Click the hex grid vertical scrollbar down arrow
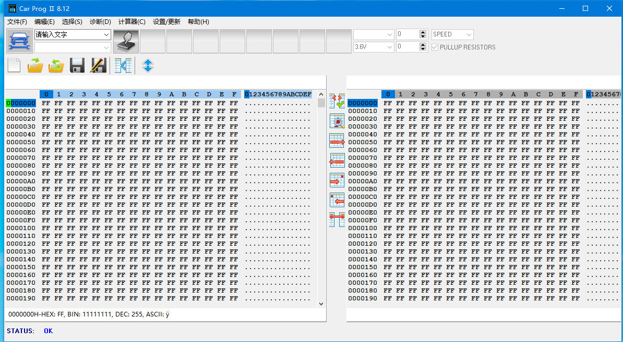Screen dimensions: 623x342 coord(320,303)
